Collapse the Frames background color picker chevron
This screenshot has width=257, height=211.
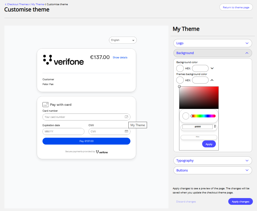coord(212,80)
